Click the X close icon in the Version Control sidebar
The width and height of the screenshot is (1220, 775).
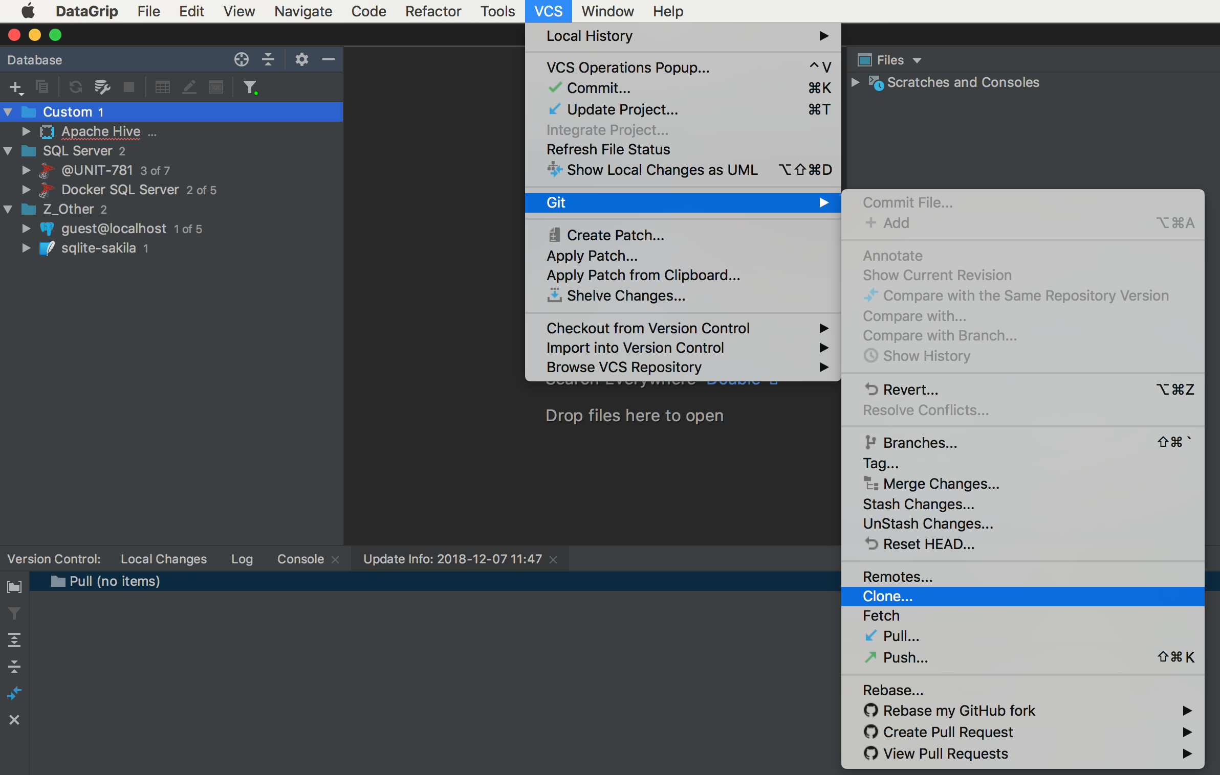pos(14,720)
